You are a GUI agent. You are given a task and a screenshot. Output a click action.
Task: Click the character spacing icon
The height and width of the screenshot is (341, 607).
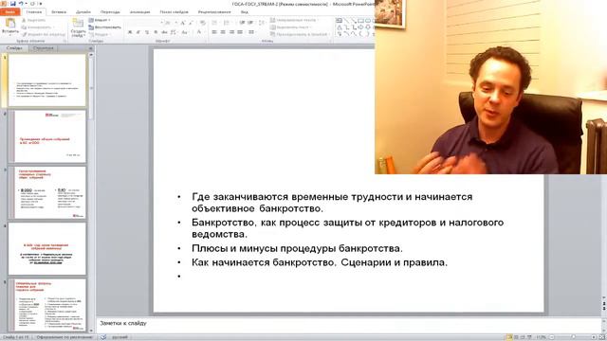pyautogui.click(x=174, y=32)
